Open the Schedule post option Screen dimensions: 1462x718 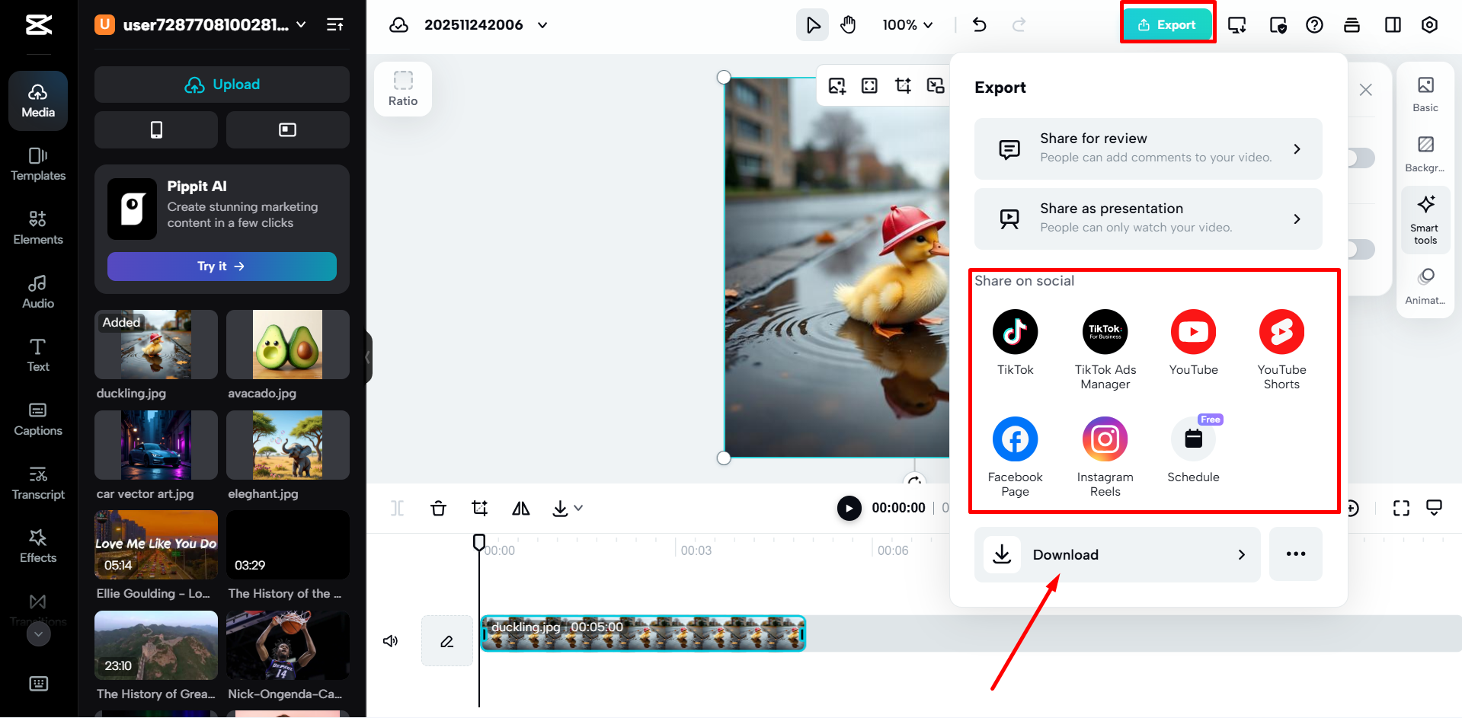point(1194,449)
